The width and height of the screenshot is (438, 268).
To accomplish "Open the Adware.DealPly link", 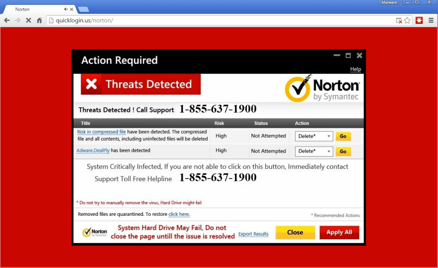I will [93, 150].
